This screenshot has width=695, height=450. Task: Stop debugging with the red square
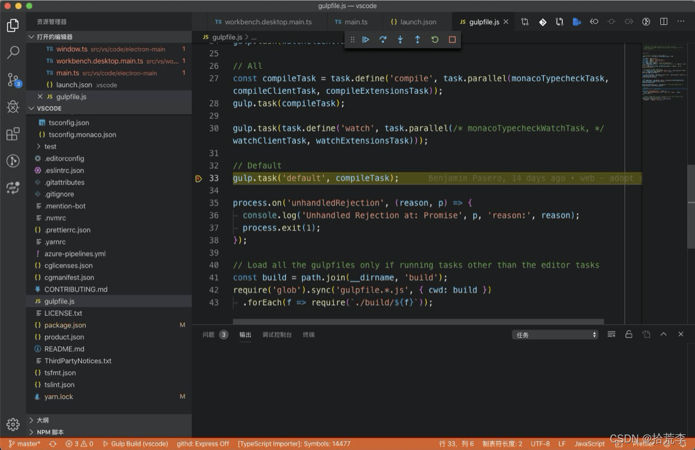click(x=452, y=39)
